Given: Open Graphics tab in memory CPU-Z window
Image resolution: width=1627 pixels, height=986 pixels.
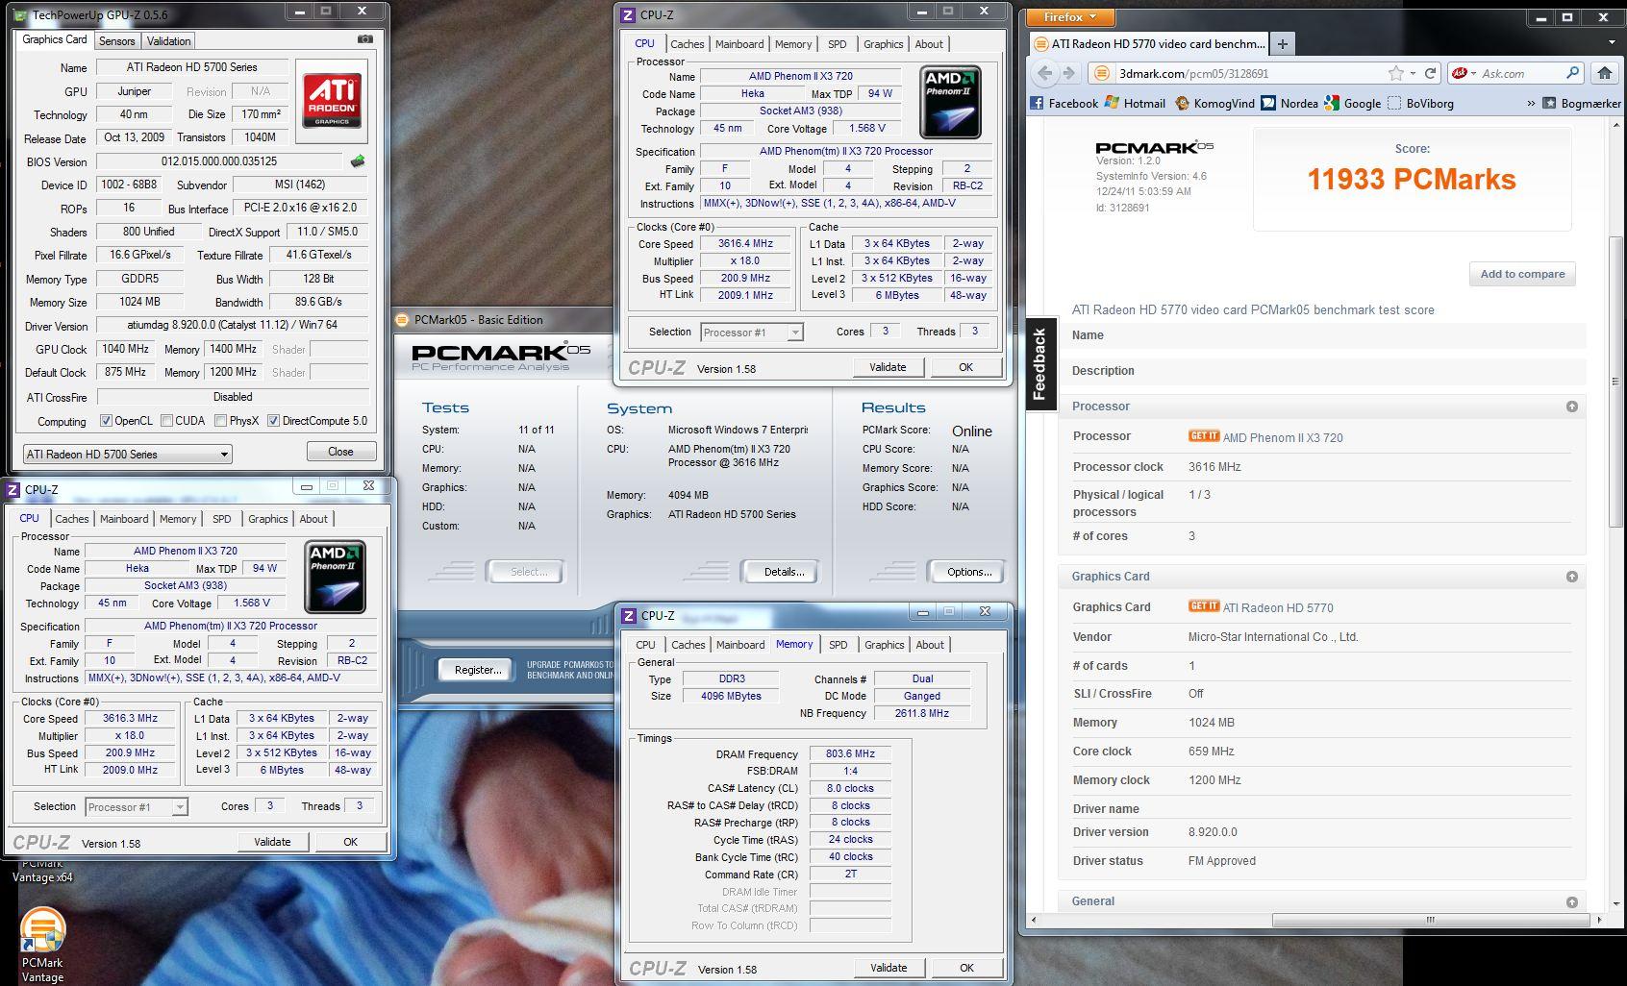Looking at the screenshot, I should 885,645.
